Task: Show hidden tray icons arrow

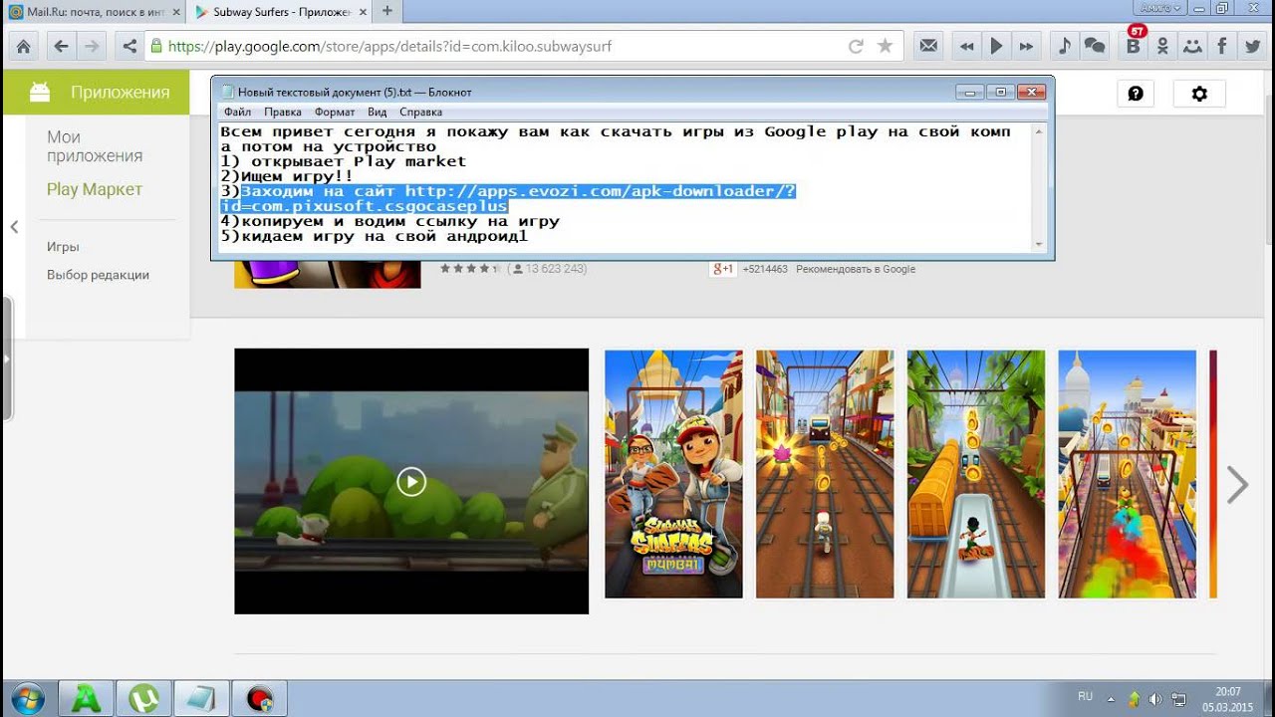Action: (1112, 699)
